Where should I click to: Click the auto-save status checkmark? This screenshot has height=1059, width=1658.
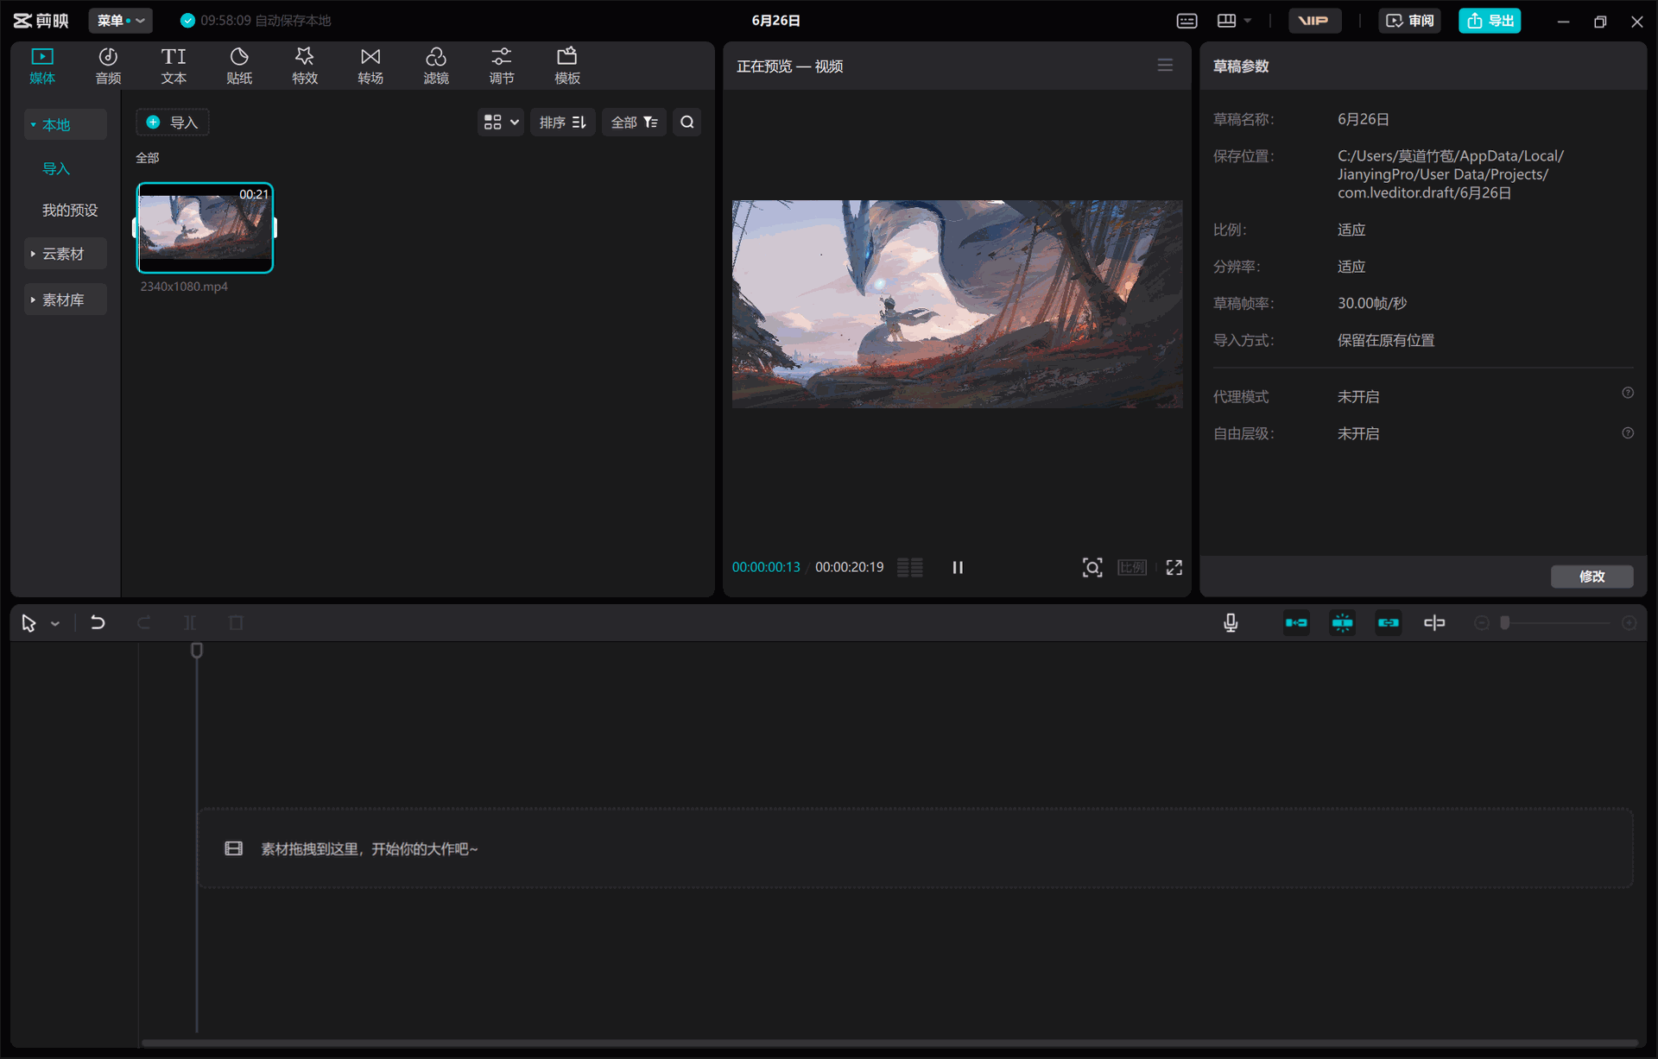[x=187, y=21]
